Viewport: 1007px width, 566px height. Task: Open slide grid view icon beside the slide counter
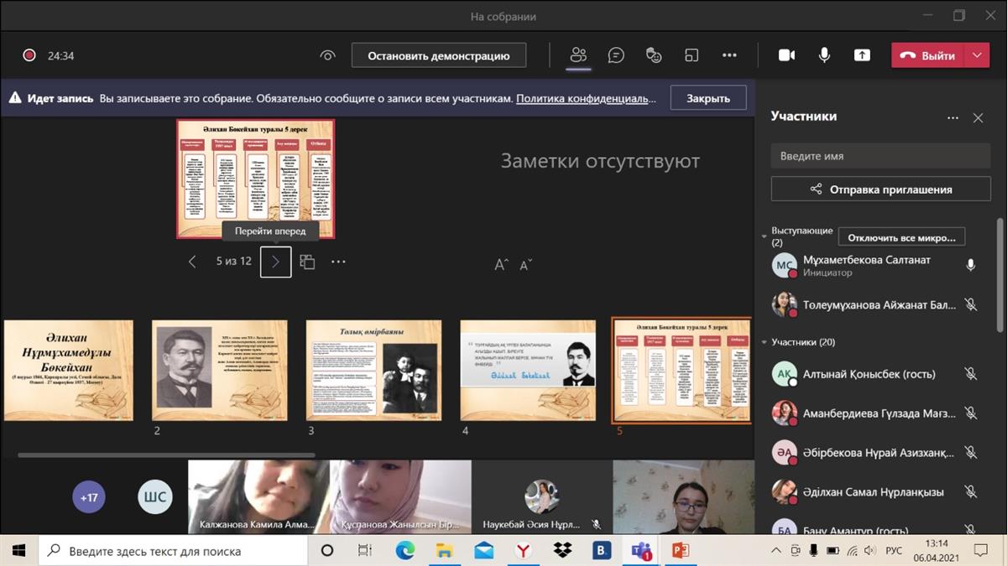pyautogui.click(x=307, y=262)
